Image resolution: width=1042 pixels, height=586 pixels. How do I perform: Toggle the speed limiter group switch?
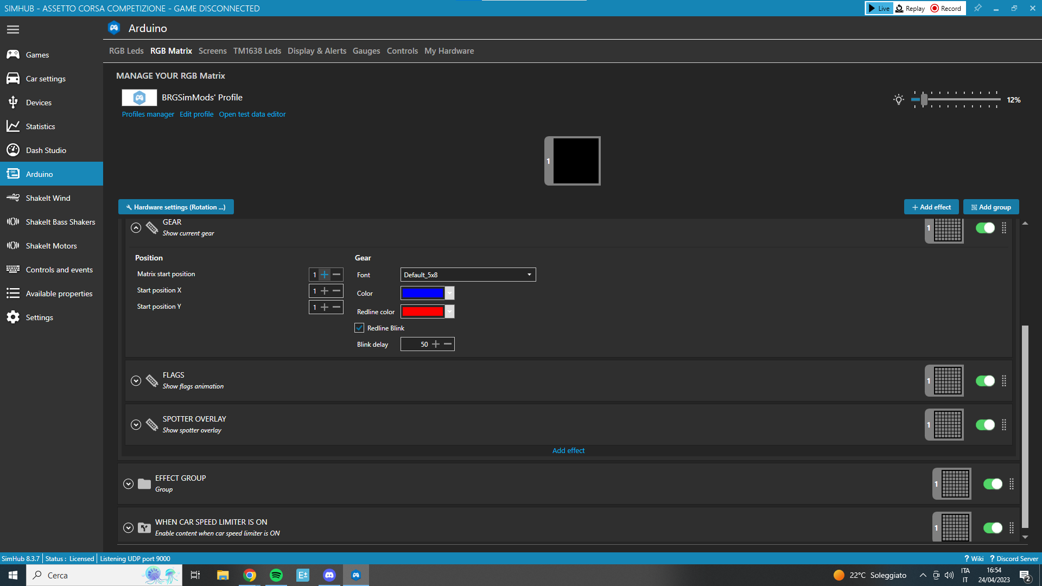tap(993, 528)
